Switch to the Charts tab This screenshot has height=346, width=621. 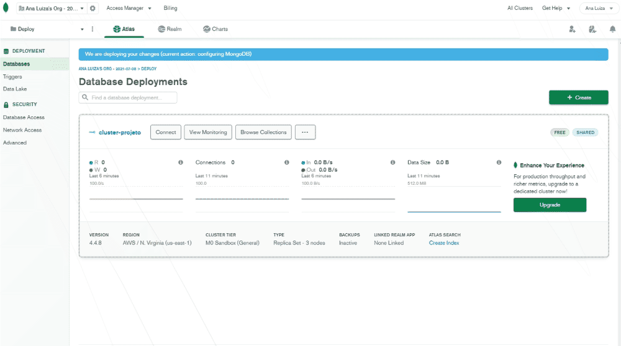point(215,29)
